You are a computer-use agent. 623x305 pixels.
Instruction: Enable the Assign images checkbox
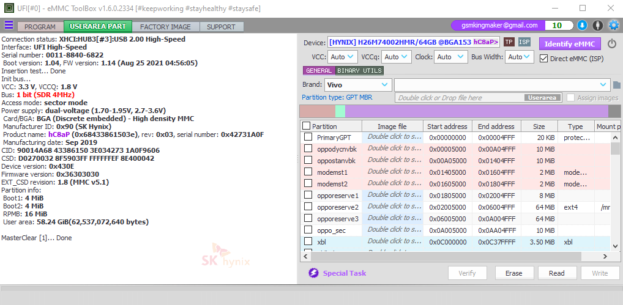pos(570,98)
